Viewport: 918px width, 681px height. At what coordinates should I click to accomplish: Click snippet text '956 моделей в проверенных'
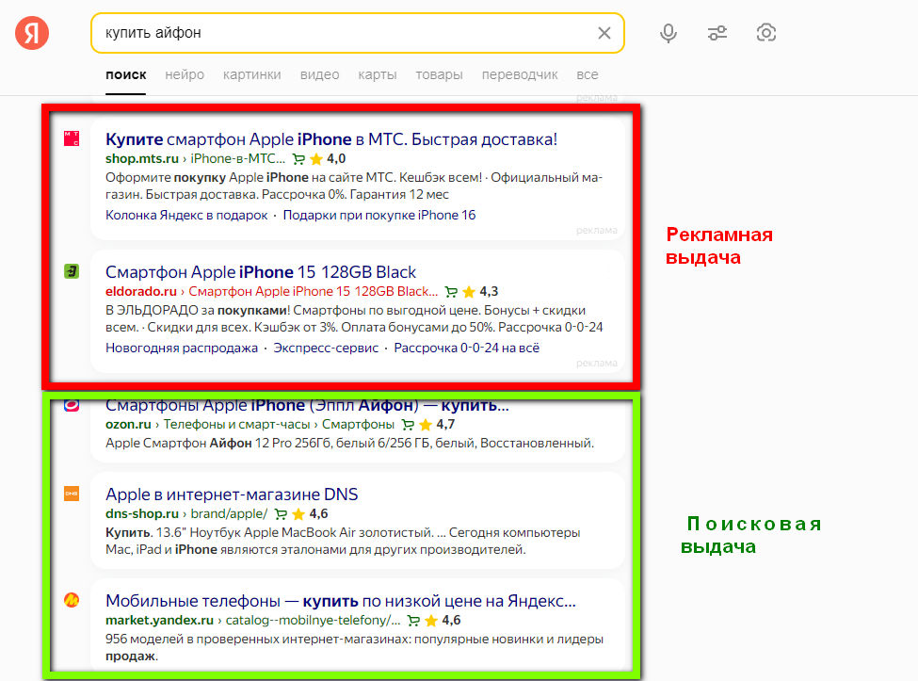click(x=354, y=648)
